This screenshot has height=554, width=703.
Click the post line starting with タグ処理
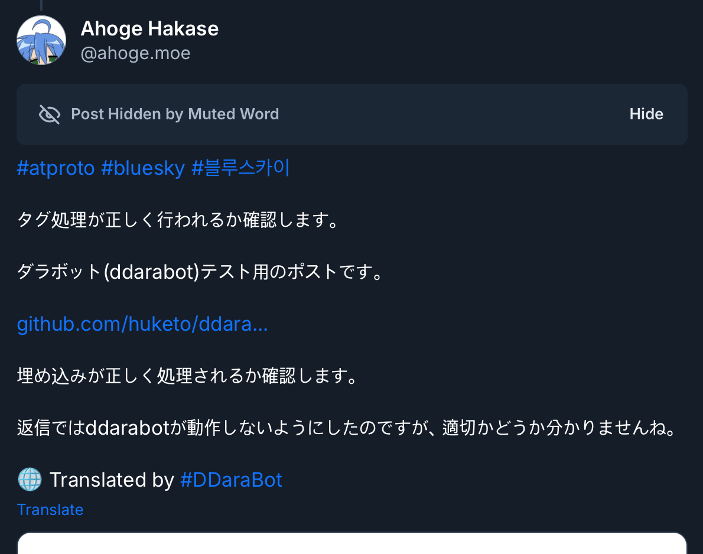pos(178,220)
